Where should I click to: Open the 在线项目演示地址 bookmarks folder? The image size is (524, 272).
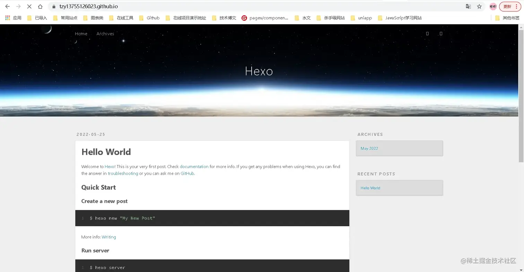[186, 18]
